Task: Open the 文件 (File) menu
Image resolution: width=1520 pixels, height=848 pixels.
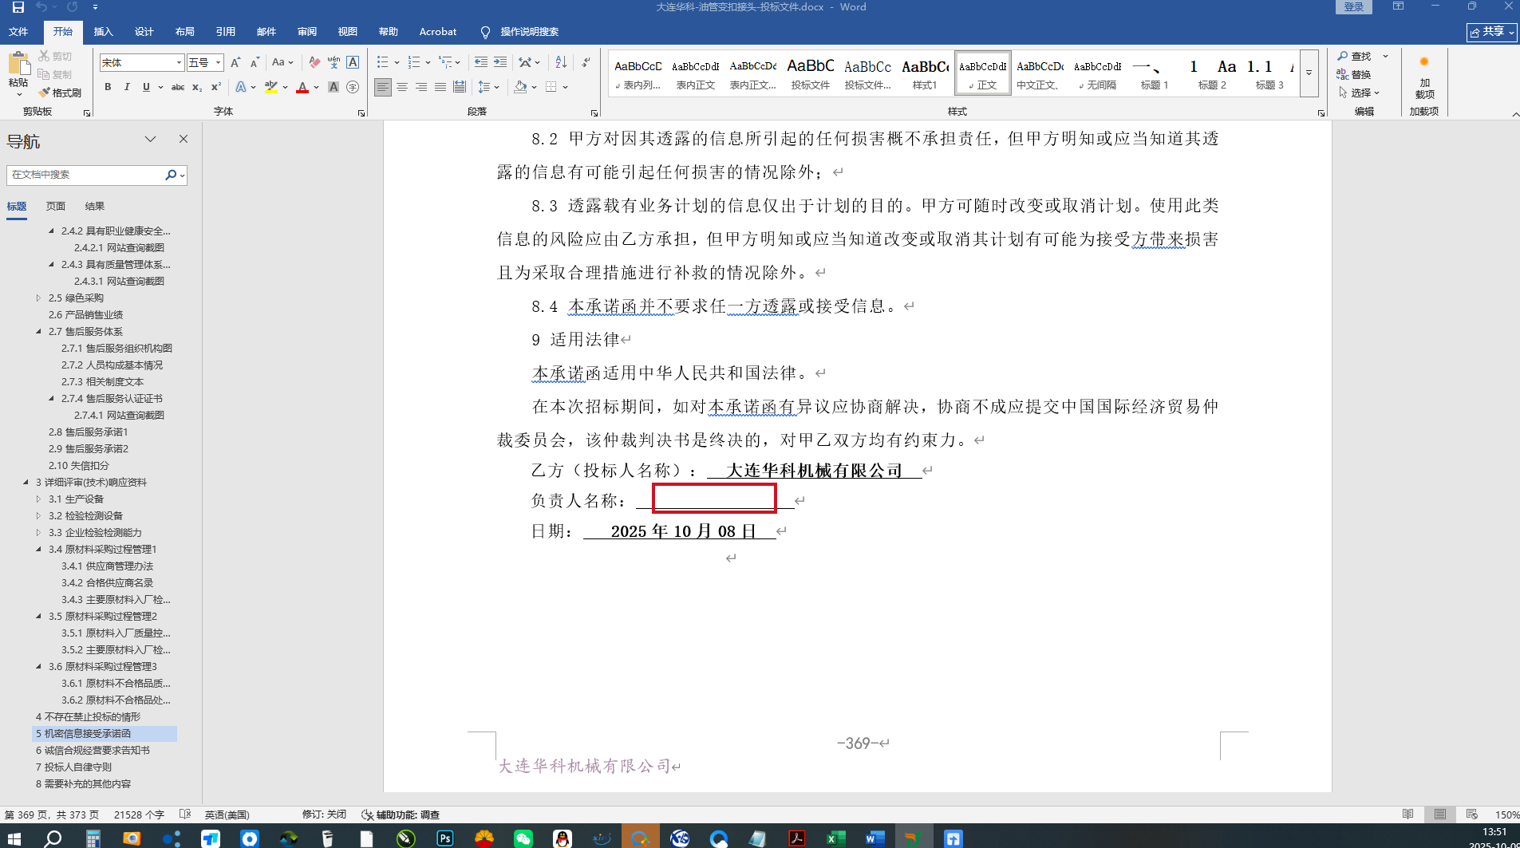Action: click(x=18, y=32)
